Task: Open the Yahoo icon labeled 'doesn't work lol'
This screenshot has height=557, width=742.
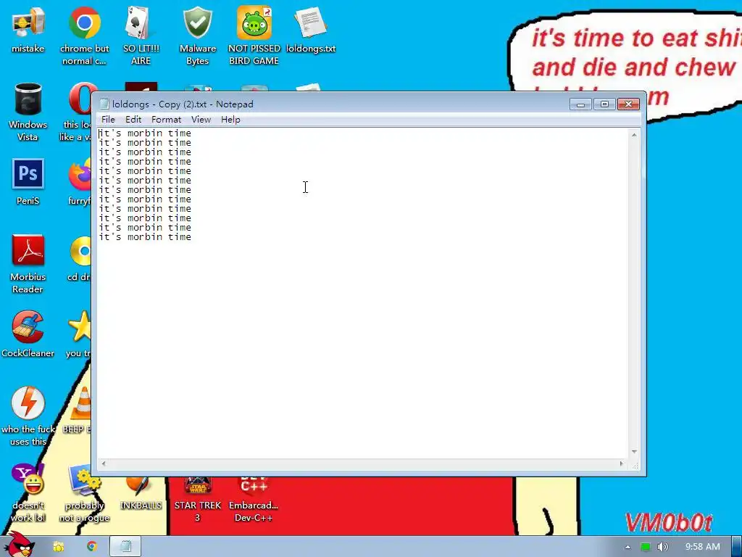Action: [28, 493]
